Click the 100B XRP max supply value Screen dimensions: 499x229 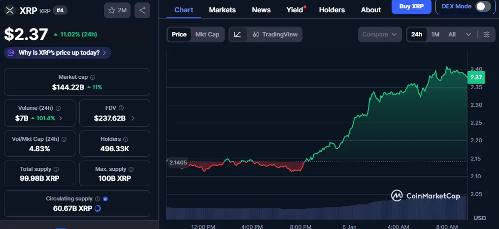[x=115, y=178]
